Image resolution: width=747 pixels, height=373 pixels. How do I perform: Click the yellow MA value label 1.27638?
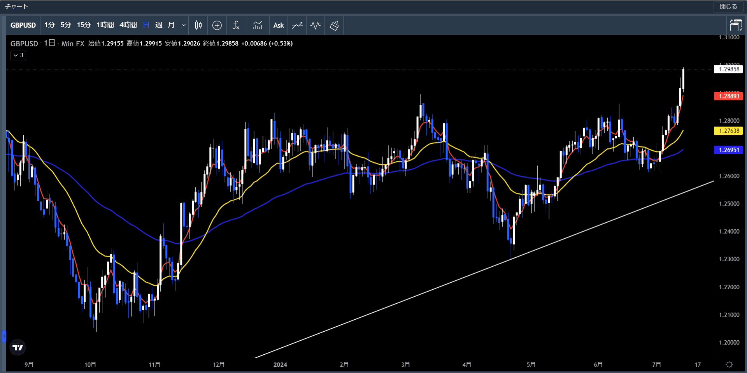point(728,131)
